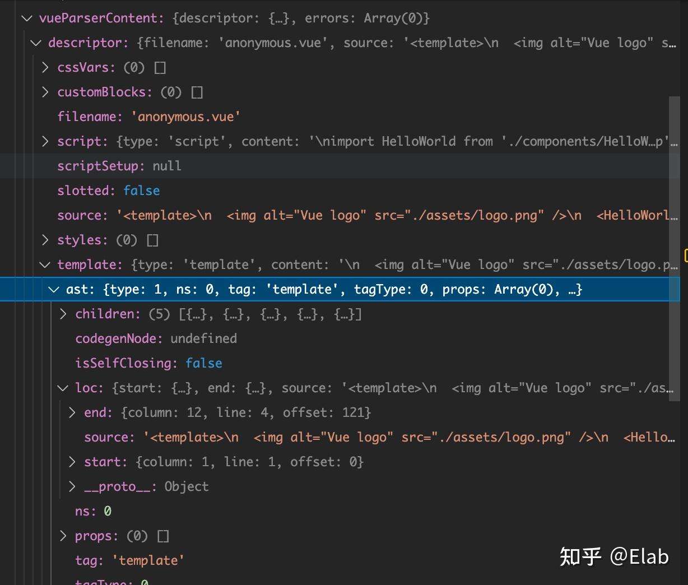Collapse the loc object
Screen dimensions: 688x585
[63, 388]
